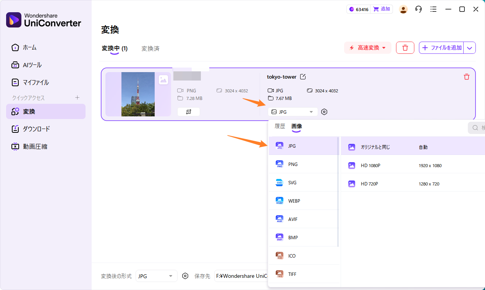Click the ファイルを追加 button

442,48
